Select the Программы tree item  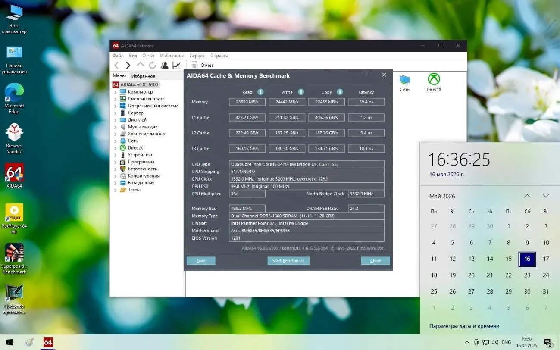(x=141, y=162)
